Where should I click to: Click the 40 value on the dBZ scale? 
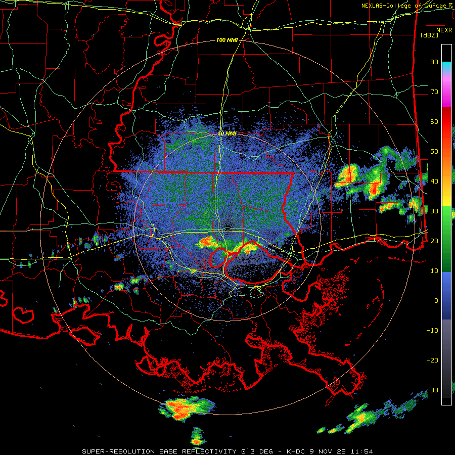pos(434,181)
